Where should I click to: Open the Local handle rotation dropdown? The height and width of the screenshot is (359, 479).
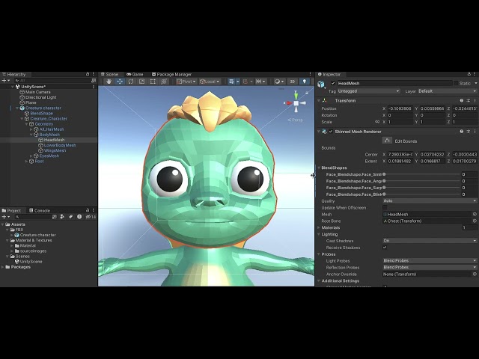coord(210,82)
